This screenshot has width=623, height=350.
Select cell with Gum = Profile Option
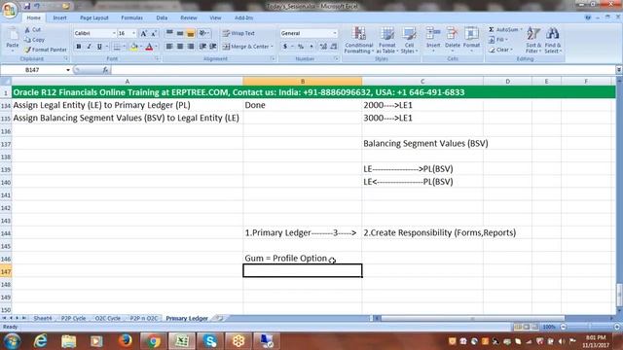tap(303, 259)
